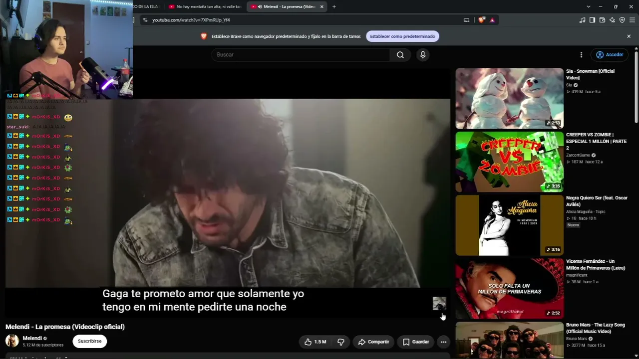Open 'CREEPER VS ZOMBIE' video title
639x359 pixels.
596,141
